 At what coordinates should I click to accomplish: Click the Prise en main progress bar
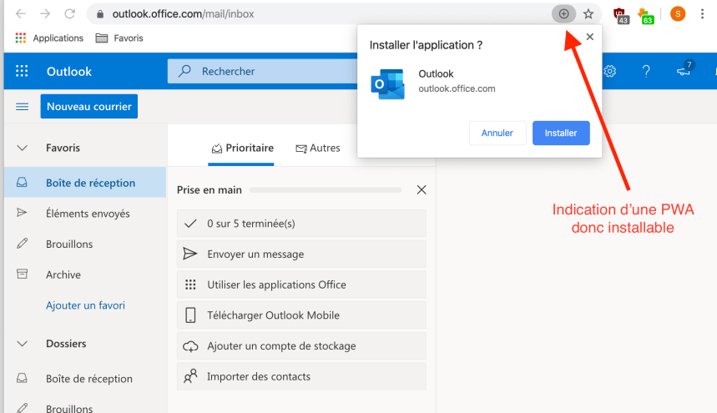pos(326,190)
